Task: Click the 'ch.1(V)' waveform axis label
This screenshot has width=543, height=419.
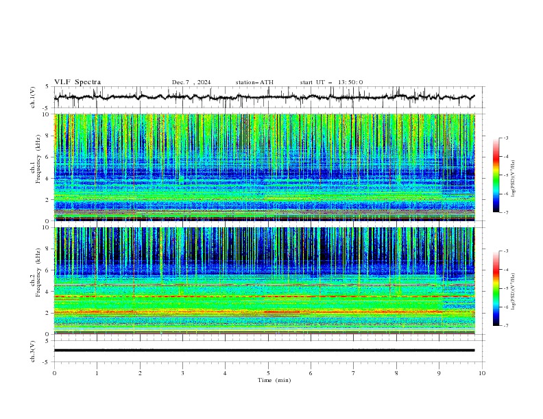Action: pyautogui.click(x=33, y=97)
